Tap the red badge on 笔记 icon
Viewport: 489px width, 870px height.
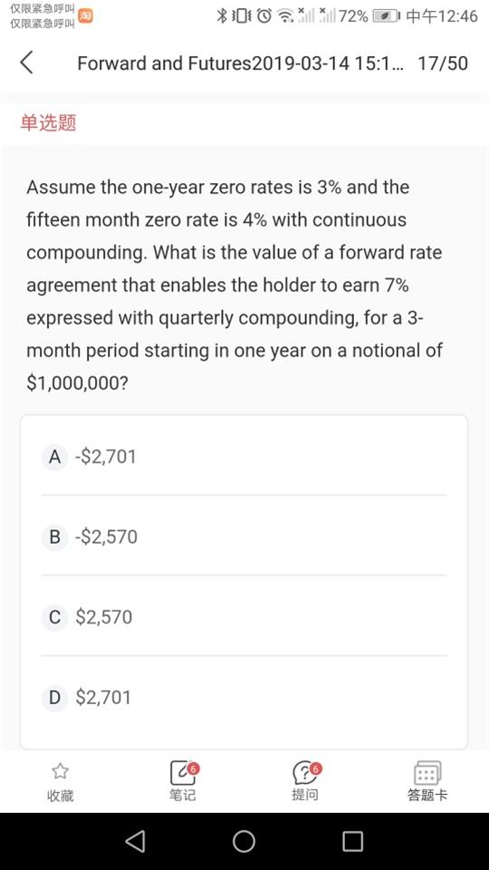(192, 768)
